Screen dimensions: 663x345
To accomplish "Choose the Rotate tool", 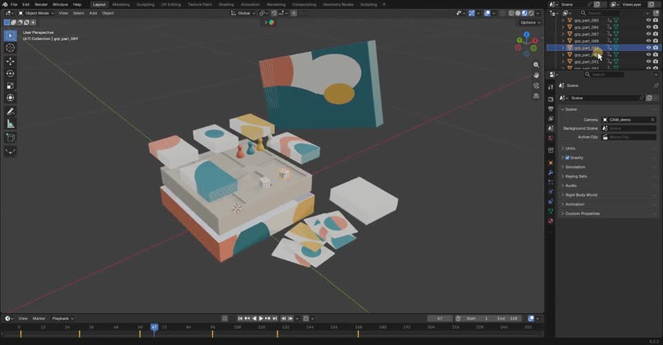I will [10, 73].
